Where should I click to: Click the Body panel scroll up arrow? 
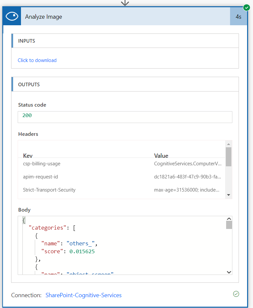coord(229,219)
